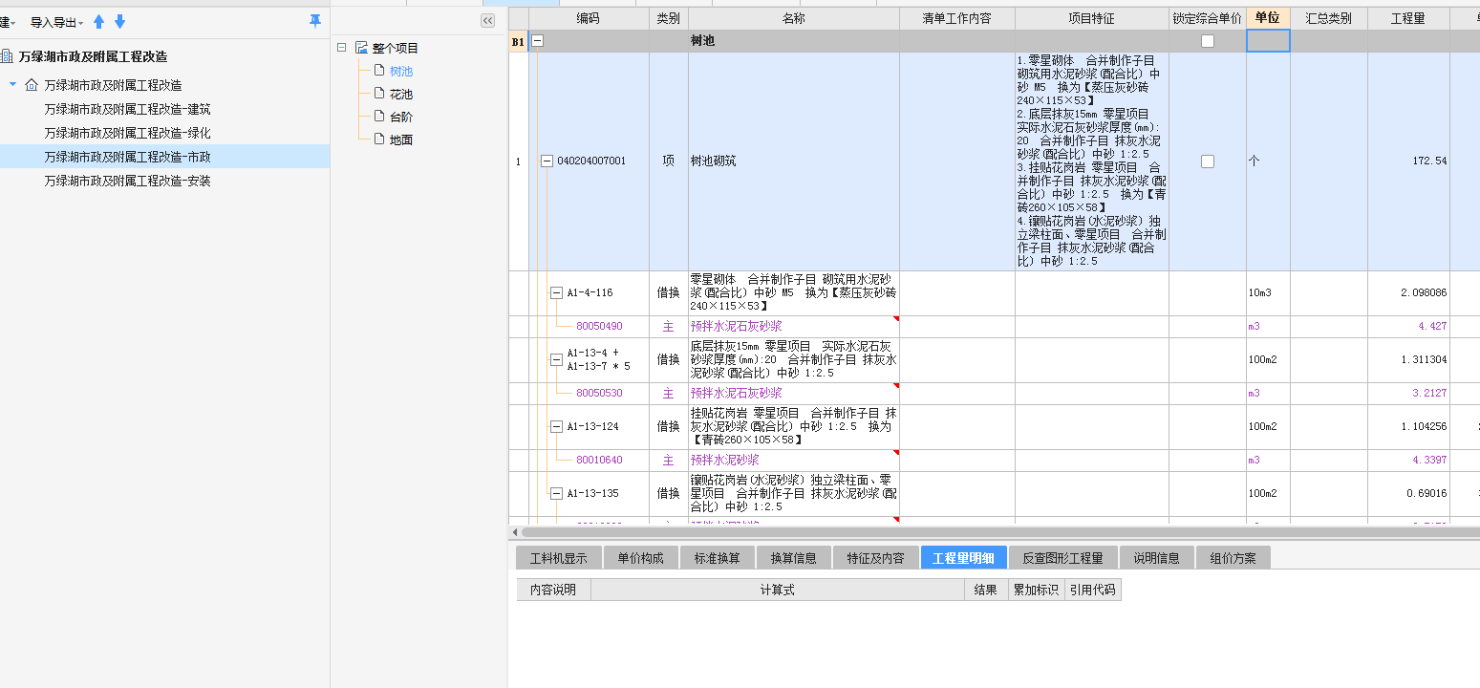Click the scroll-left arrow of horizontal scrollbar

tap(516, 531)
